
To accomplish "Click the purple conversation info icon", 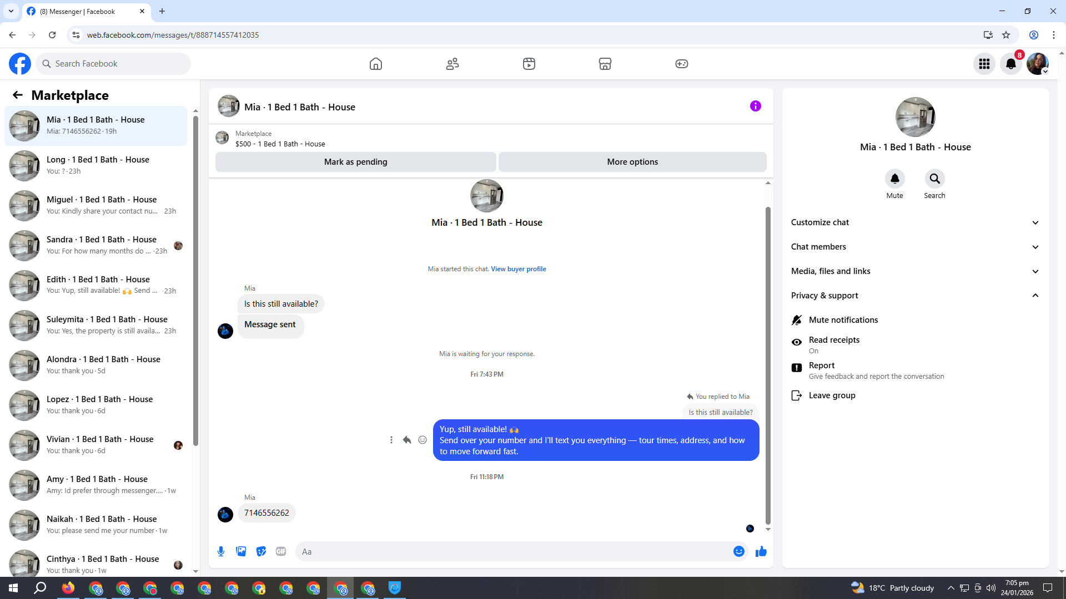I will [755, 106].
